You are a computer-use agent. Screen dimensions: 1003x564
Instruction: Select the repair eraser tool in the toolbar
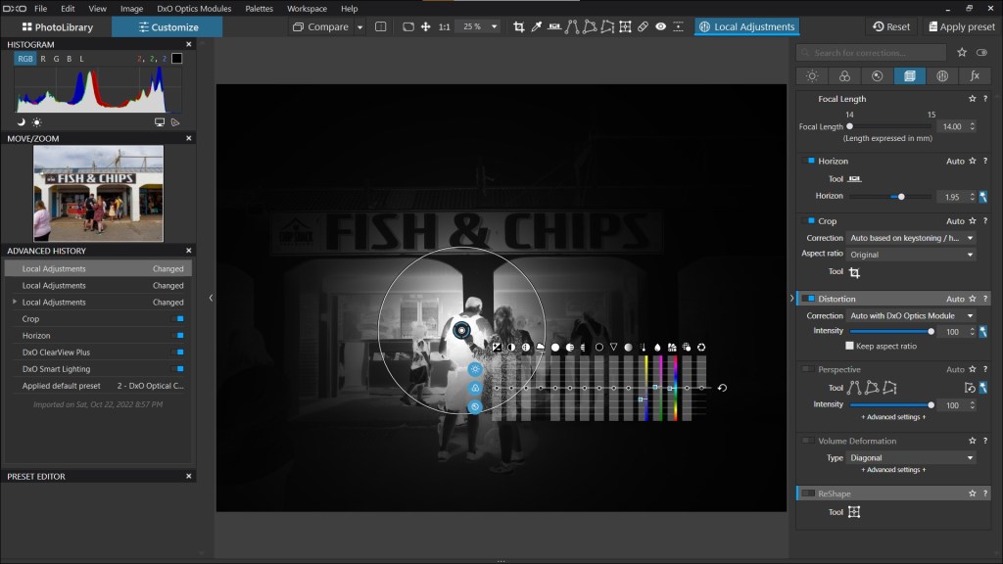pyautogui.click(x=643, y=26)
